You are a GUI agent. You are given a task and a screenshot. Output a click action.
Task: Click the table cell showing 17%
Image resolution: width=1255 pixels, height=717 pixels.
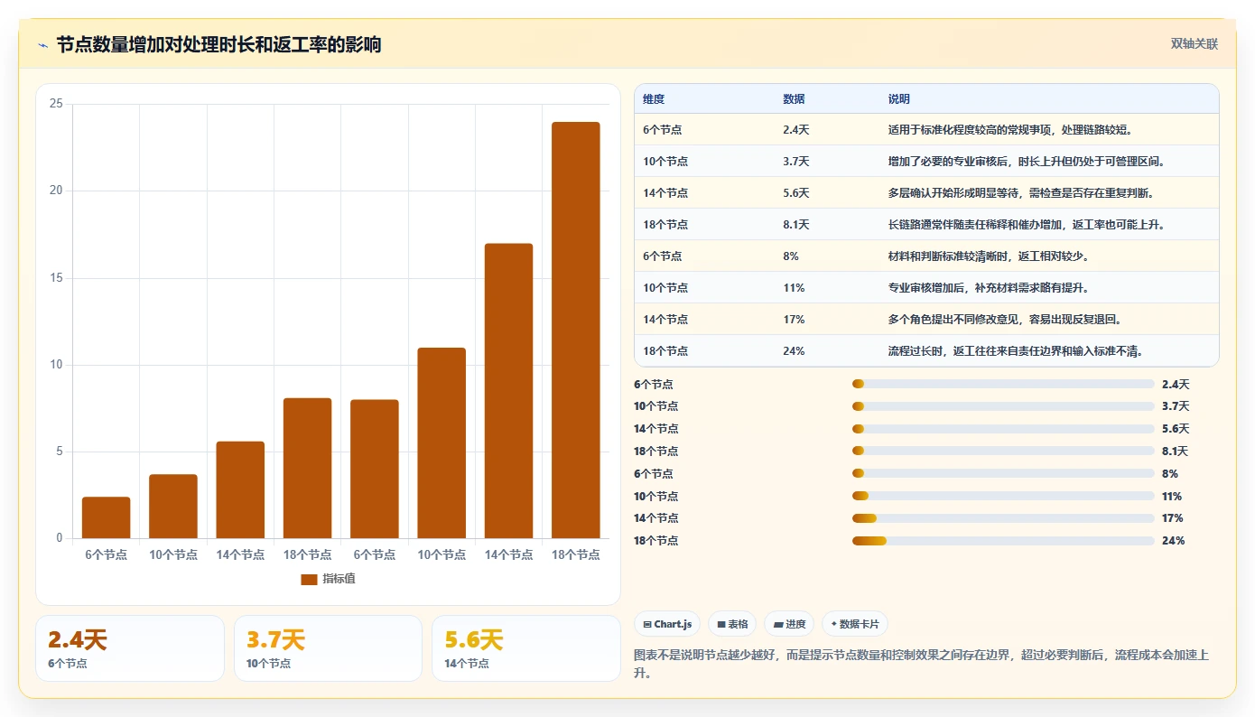pos(794,320)
